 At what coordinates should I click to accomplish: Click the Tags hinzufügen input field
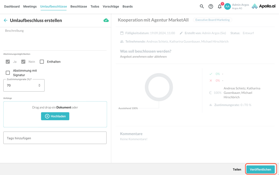coord(55,138)
